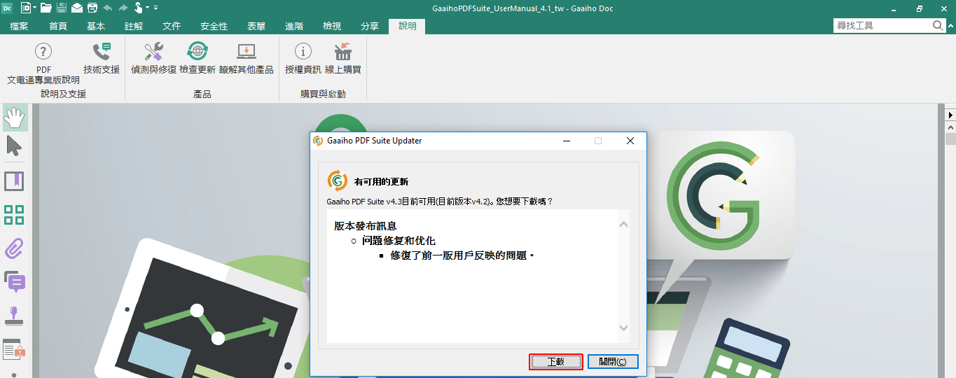Viewport: 956px width, 378px height.
Task: Select the Hand tool in left sidebar
Action: 15,118
